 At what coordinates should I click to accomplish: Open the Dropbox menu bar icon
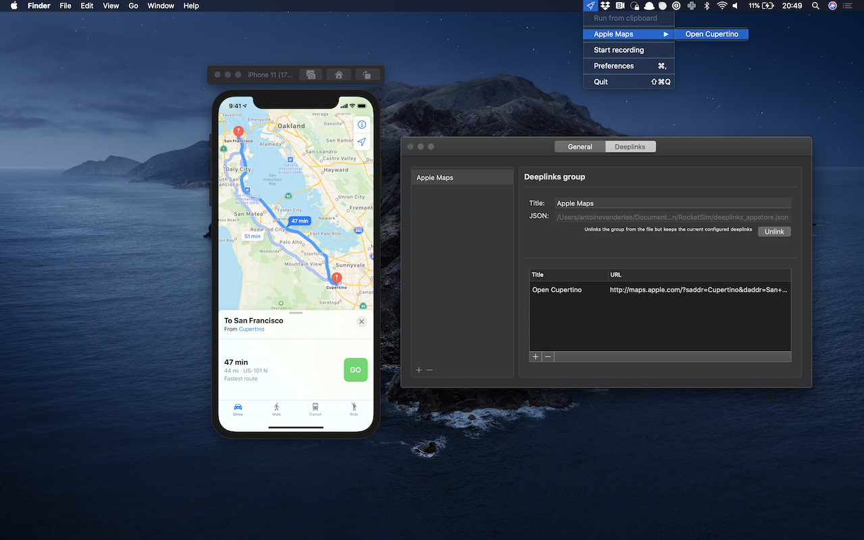point(605,5)
